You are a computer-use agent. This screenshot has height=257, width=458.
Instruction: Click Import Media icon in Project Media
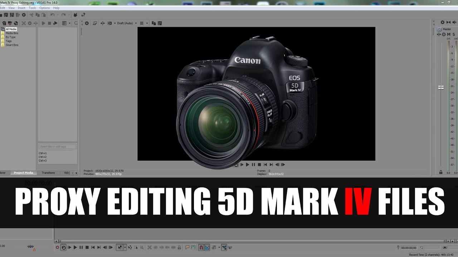pyautogui.click(x=4, y=23)
